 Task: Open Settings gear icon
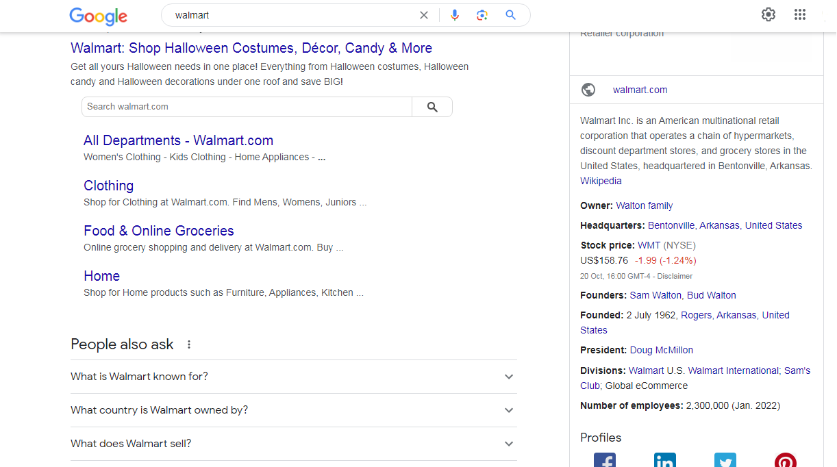769,14
